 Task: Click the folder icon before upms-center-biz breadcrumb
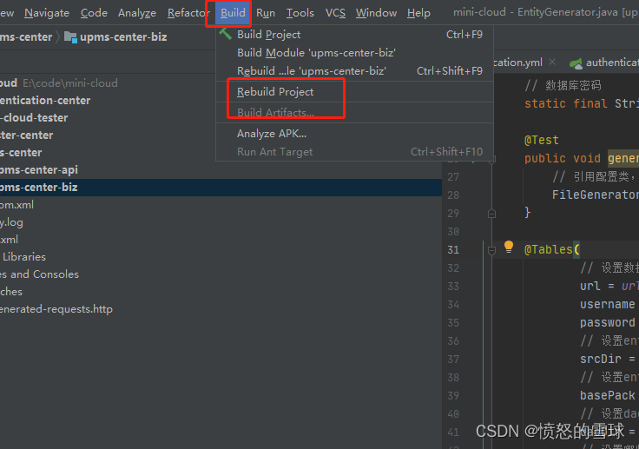coord(70,37)
